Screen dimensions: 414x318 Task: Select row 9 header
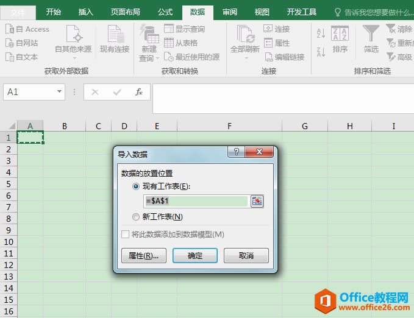[9, 230]
